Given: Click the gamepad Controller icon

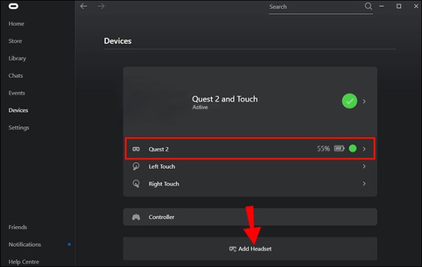Looking at the screenshot, I should click(136, 217).
